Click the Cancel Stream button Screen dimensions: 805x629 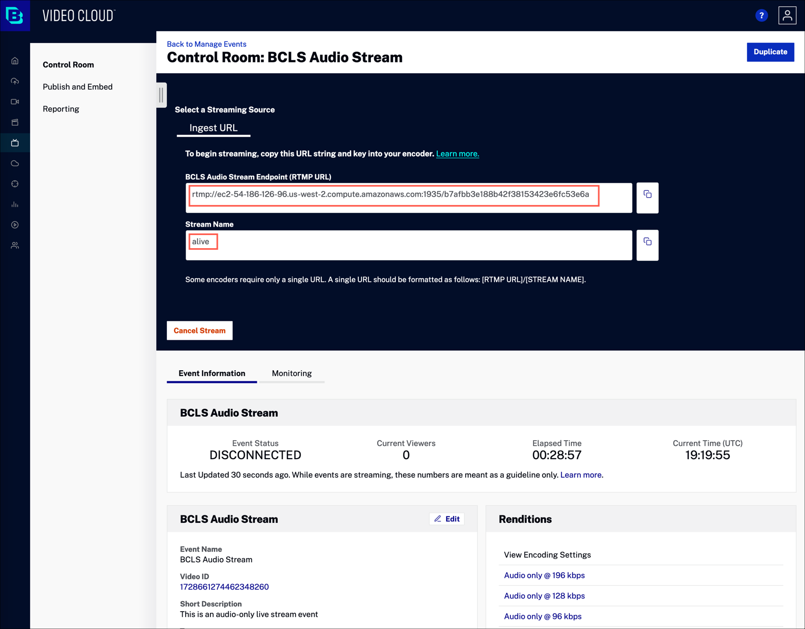pyautogui.click(x=199, y=331)
